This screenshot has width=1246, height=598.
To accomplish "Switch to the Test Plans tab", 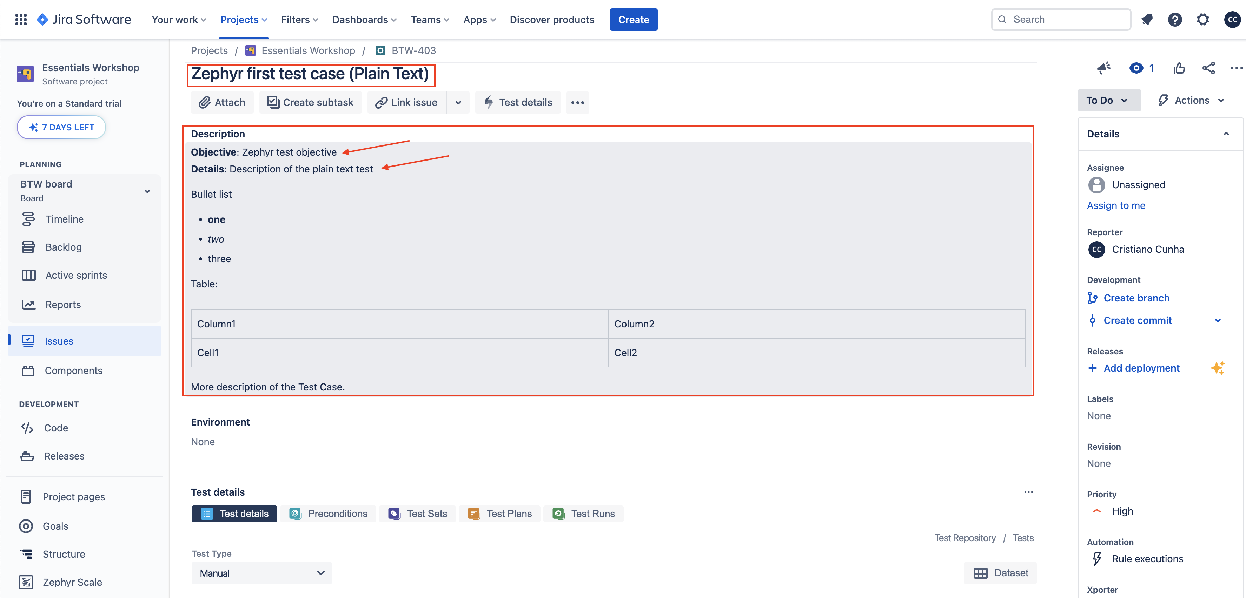I will pos(500,514).
